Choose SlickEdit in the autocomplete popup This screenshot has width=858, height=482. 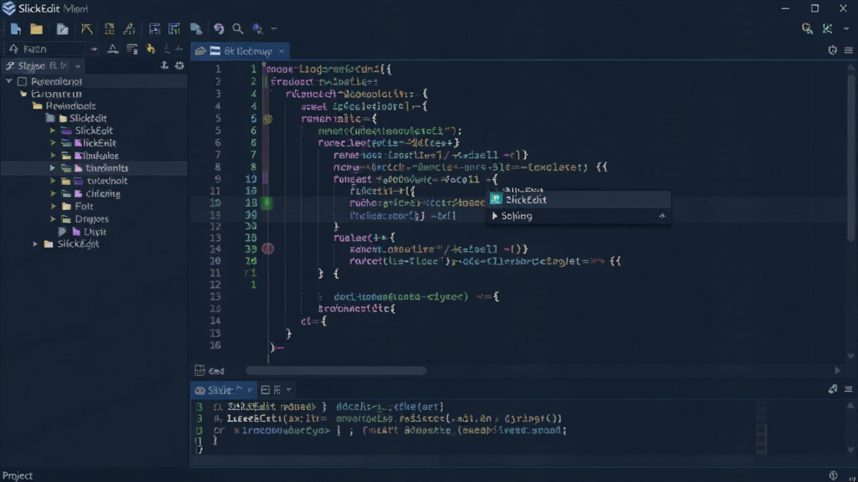(x=578, y=199)
